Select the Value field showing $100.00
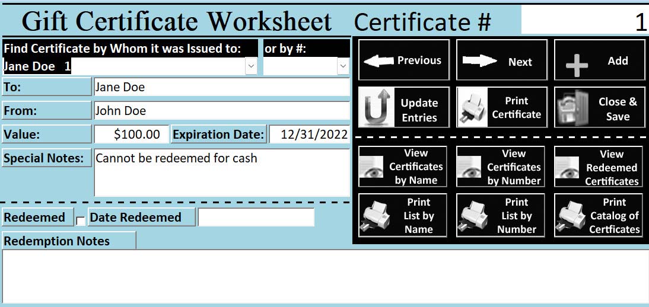 131,135
